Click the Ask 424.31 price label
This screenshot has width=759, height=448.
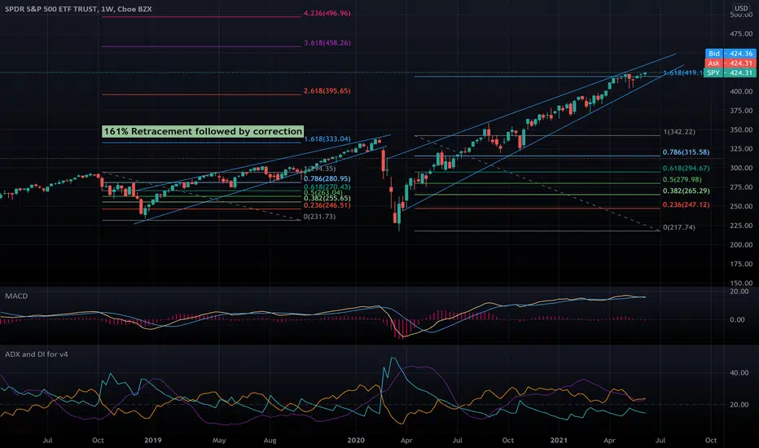(x=730, y=64)
